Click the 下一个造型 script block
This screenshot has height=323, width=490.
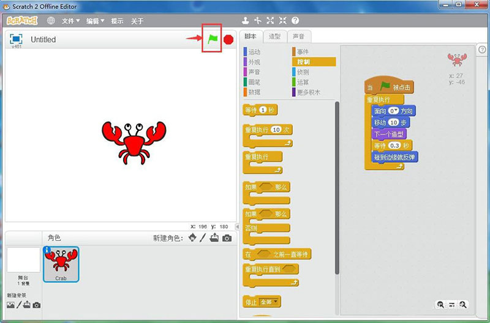(389, 134)
